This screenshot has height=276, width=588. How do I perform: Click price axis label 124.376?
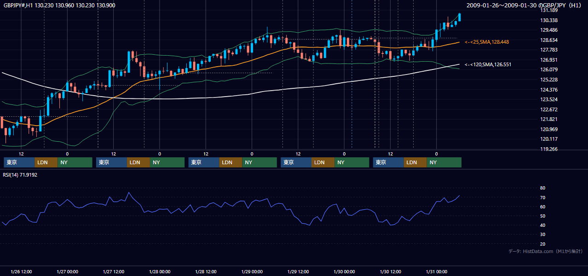pos(549,90)
